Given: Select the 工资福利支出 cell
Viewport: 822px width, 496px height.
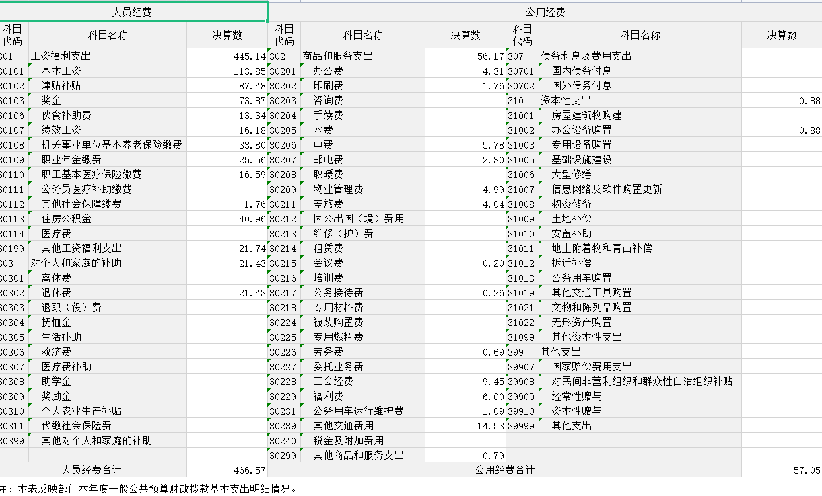Looking at the screenshot, I should pos(107,56).
